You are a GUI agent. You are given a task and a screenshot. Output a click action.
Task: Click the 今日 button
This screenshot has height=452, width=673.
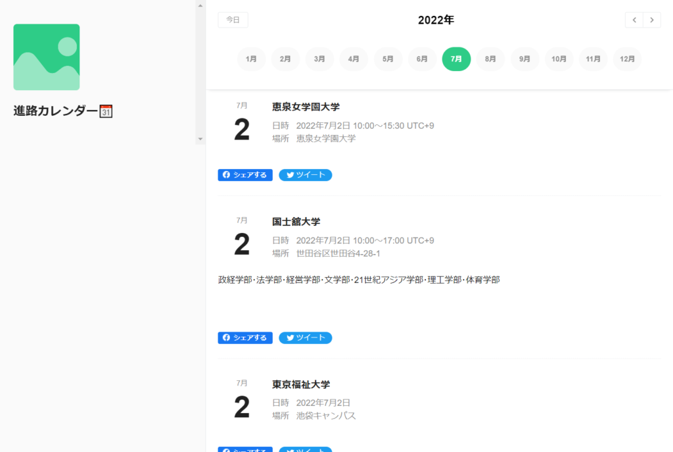point(233,20)
